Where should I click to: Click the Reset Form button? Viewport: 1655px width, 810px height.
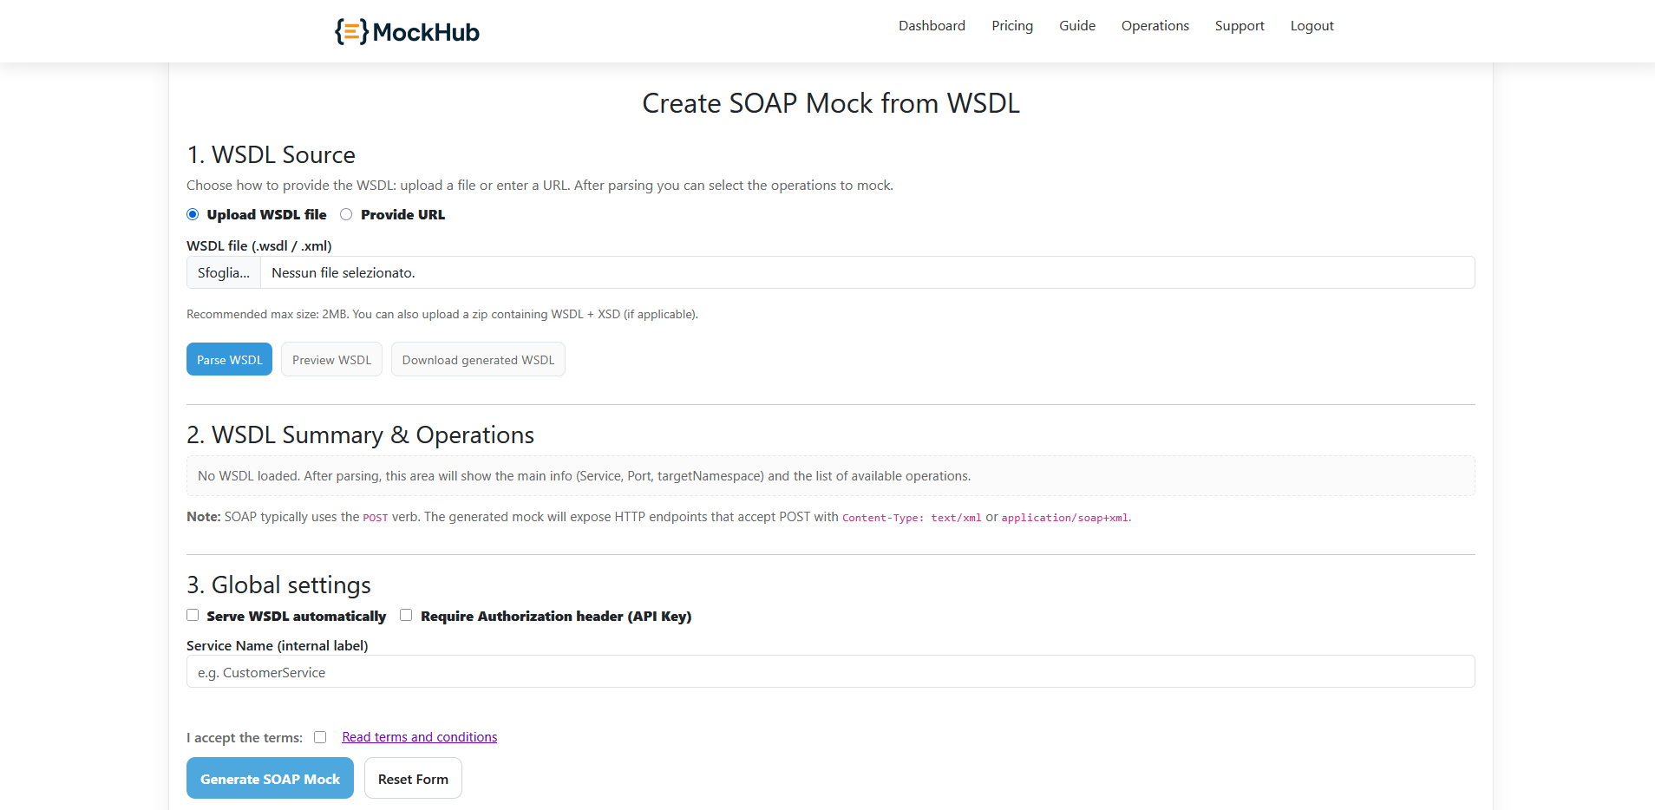pos(413,778)
